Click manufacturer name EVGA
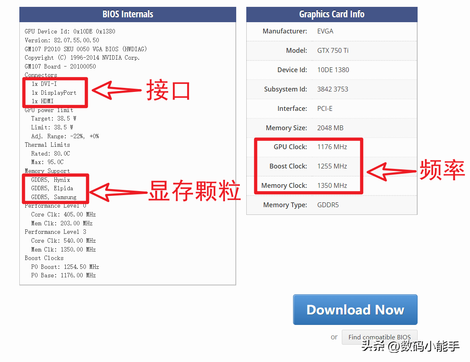 325,31
